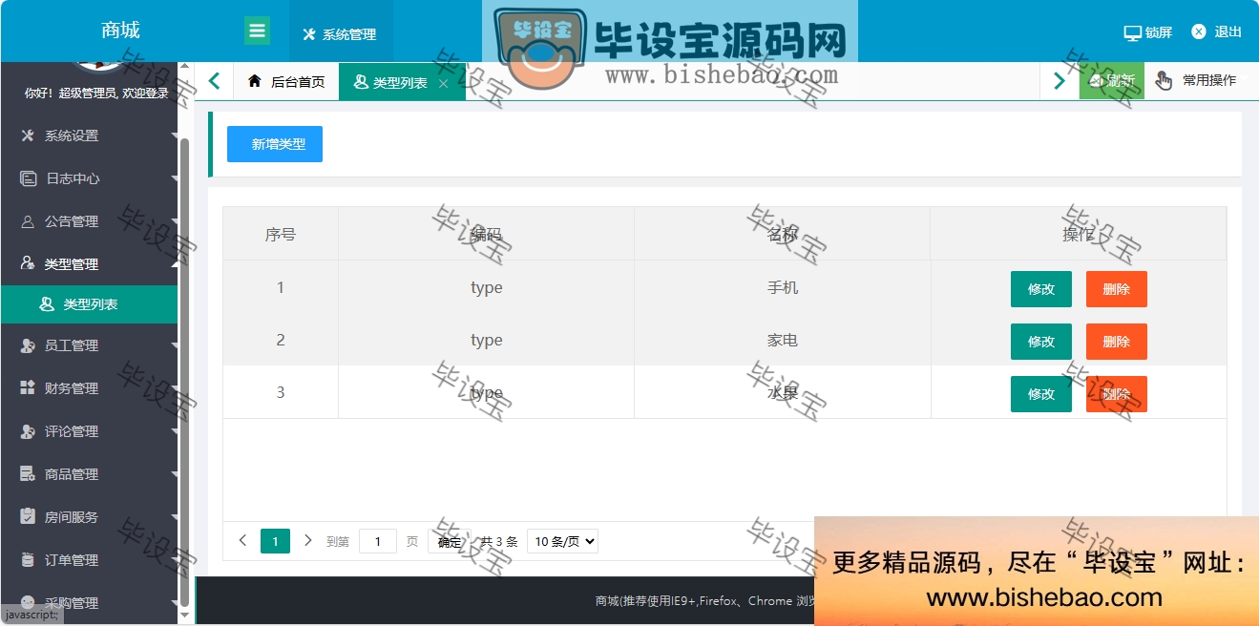Viewport: 1259px width, 626px height.
Task: Click the 退出 logout icon
Action: (x=1199, y=31)
